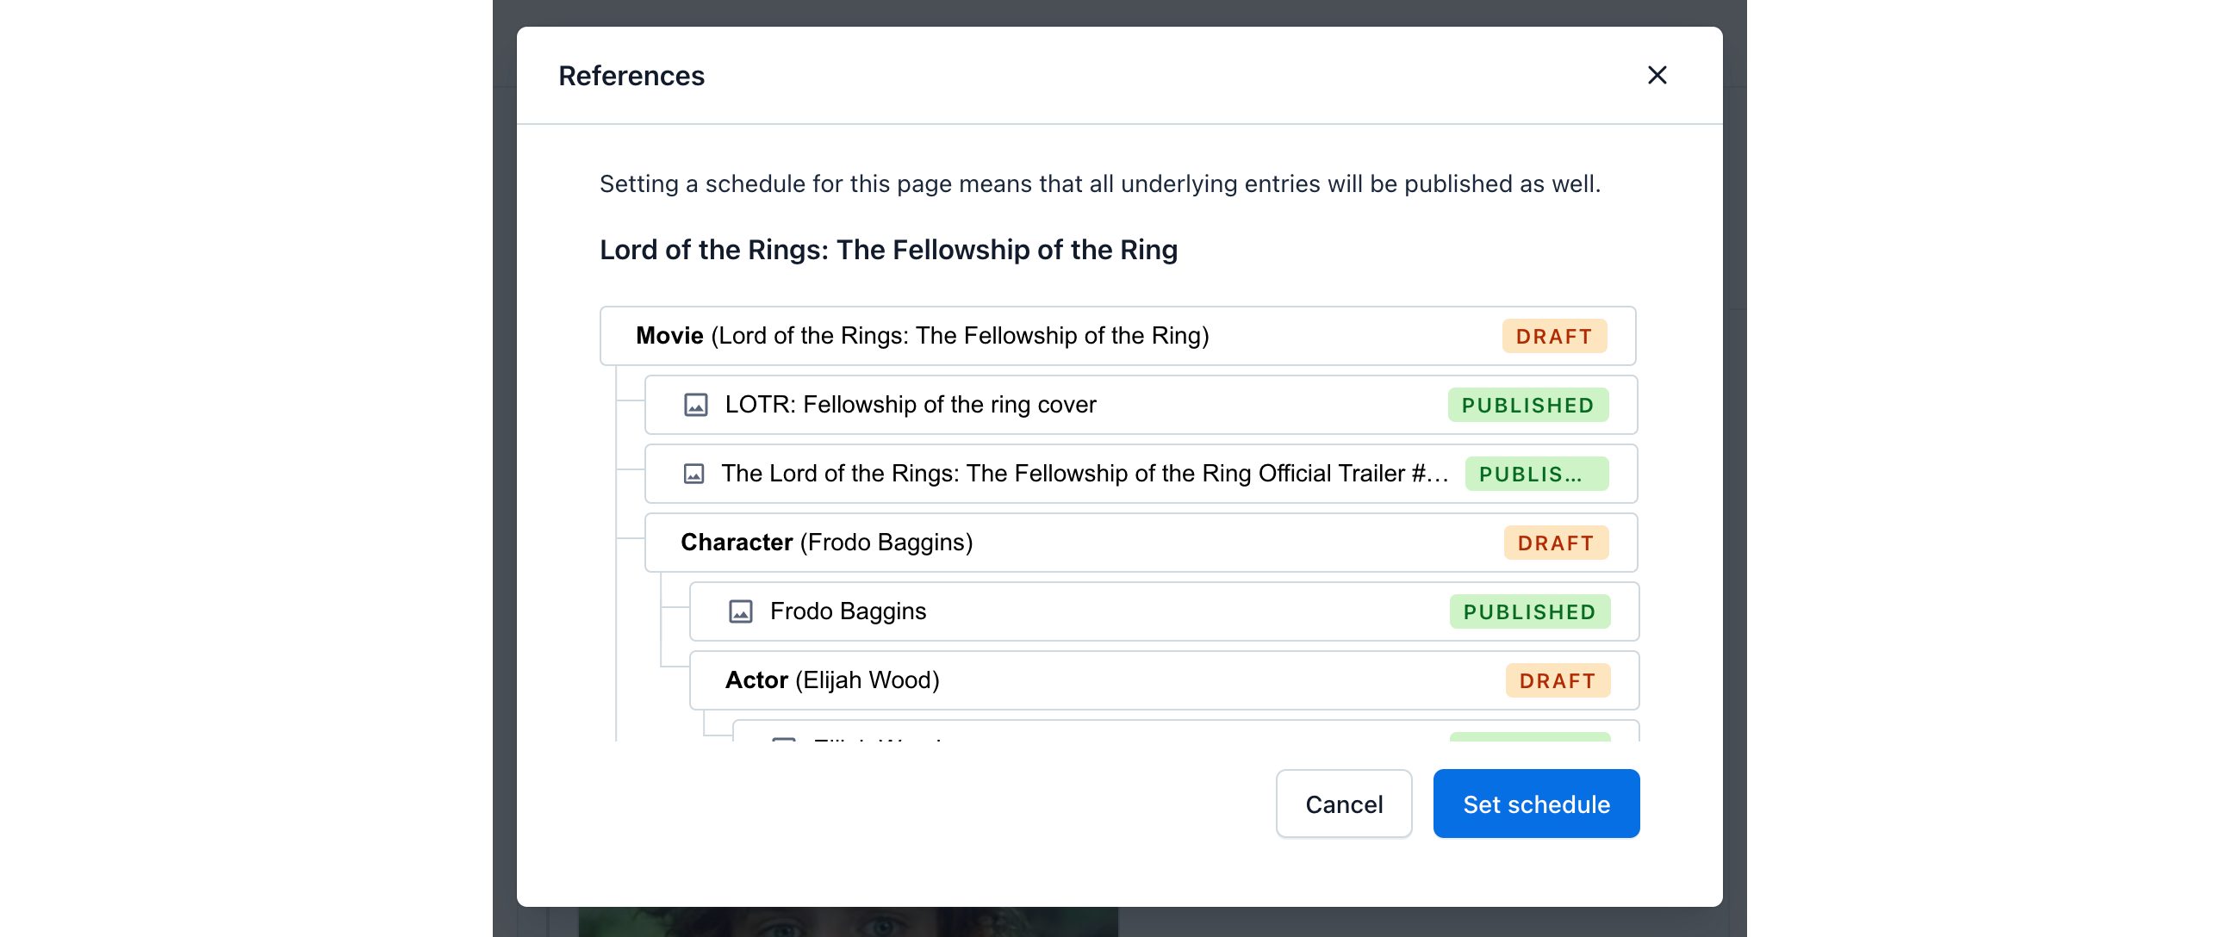Select the Official Trailer asset row
2214x937 pixels.
(x=1085, y=474)
